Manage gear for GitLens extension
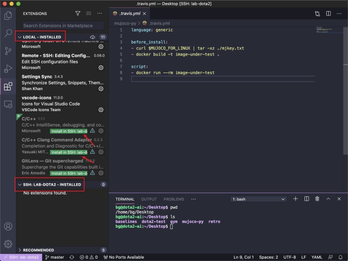Viewport: 348px width, 261px height. point(101,173)
